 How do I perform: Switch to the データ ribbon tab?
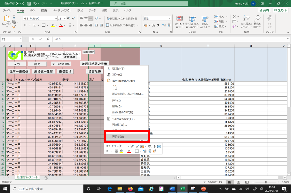coord(92,11)
